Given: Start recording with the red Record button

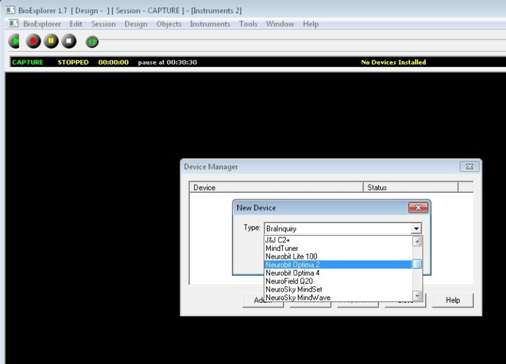Looking at the screenshot, I should click(33, 41).
